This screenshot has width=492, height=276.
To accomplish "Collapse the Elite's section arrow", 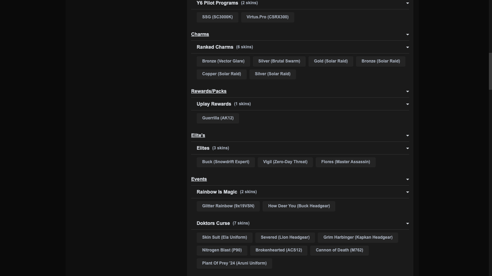I will pos(407,136).
